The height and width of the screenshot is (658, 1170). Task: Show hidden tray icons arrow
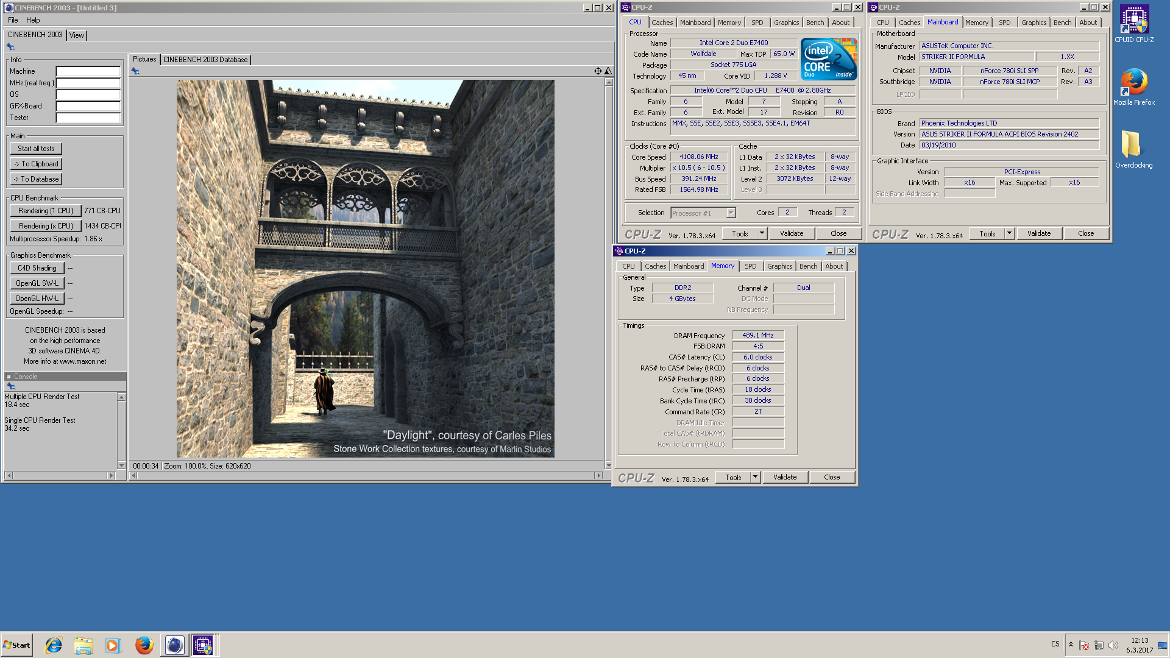(1071, 645)
